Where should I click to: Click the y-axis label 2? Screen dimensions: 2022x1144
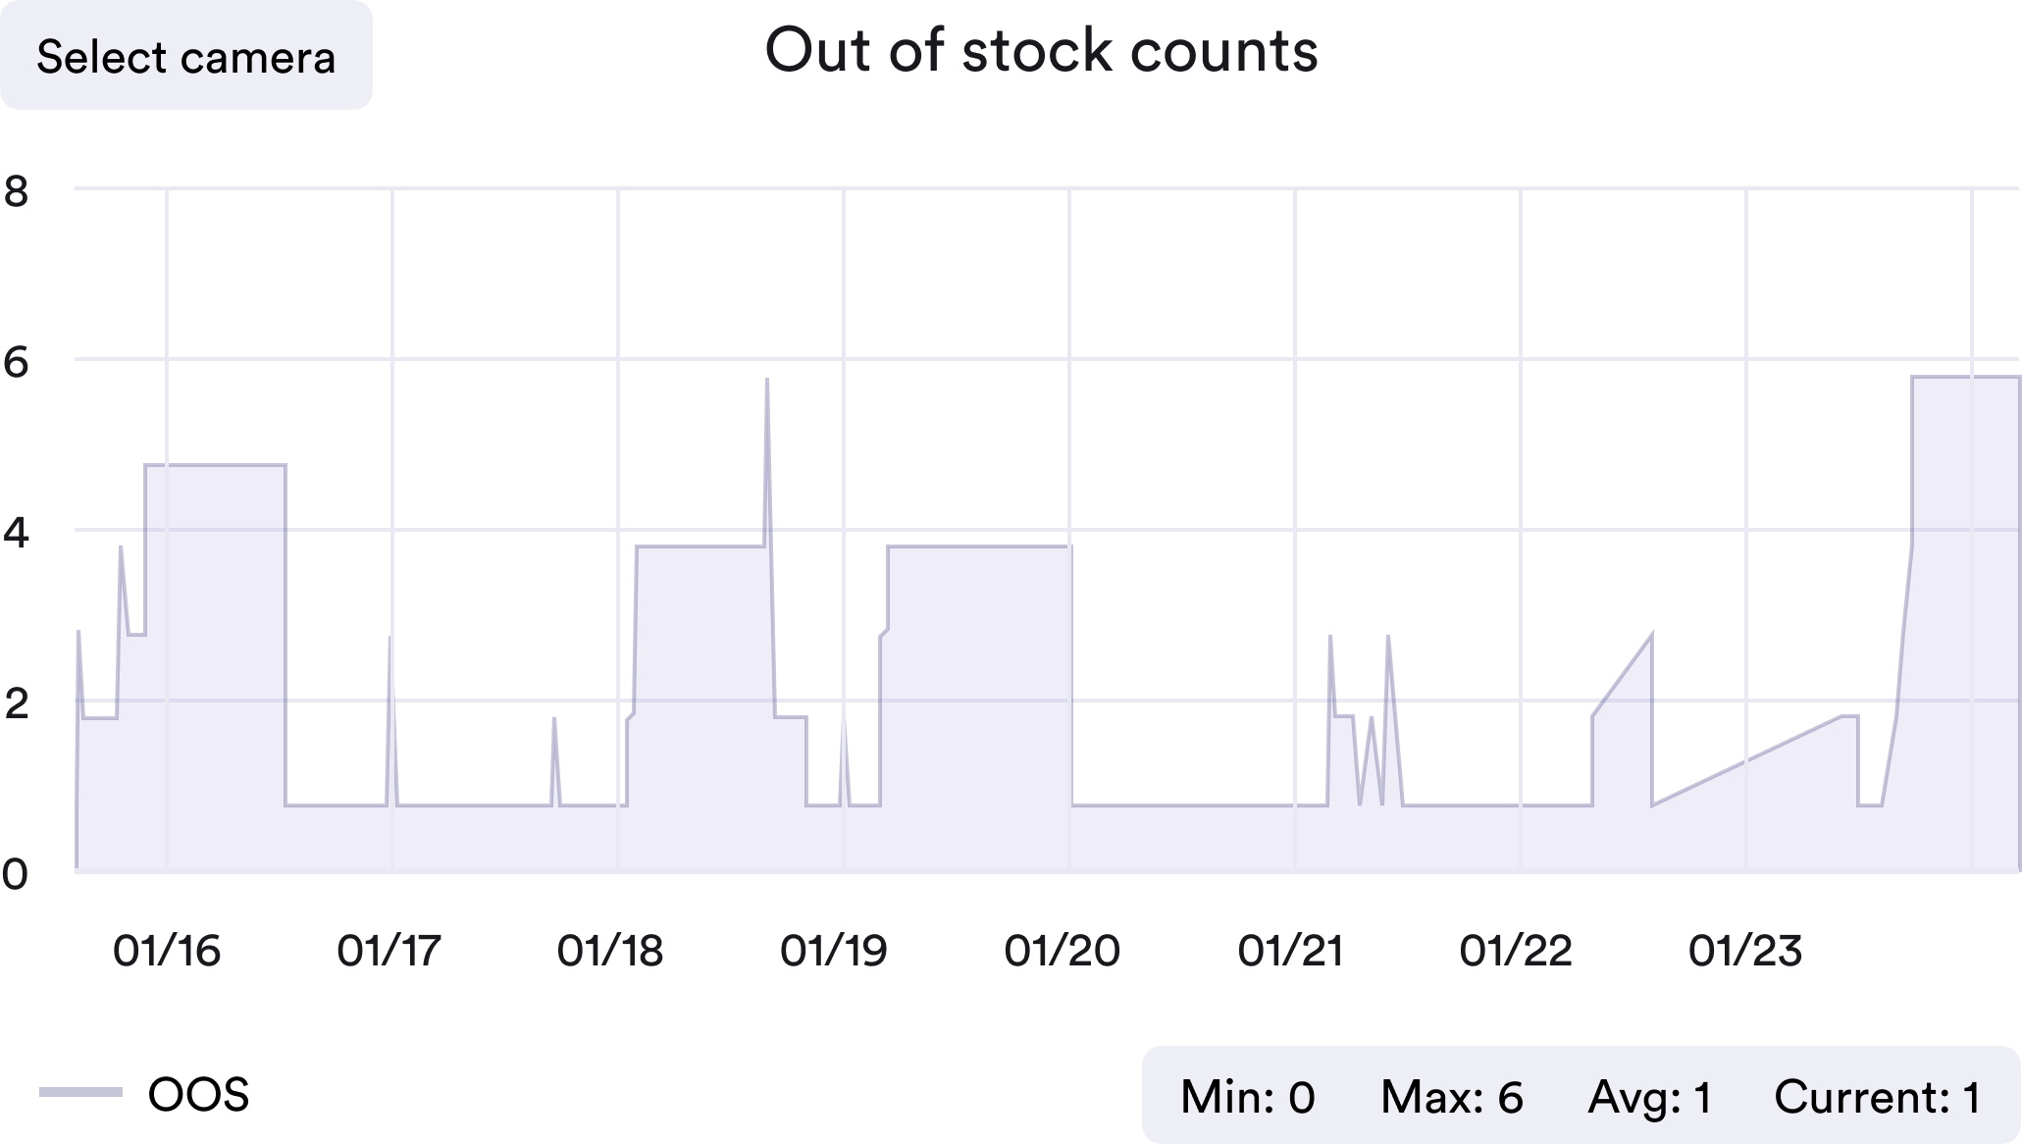16,703
